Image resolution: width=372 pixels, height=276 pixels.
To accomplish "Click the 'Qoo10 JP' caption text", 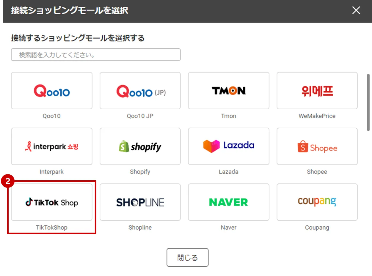I will coord(140,116).
